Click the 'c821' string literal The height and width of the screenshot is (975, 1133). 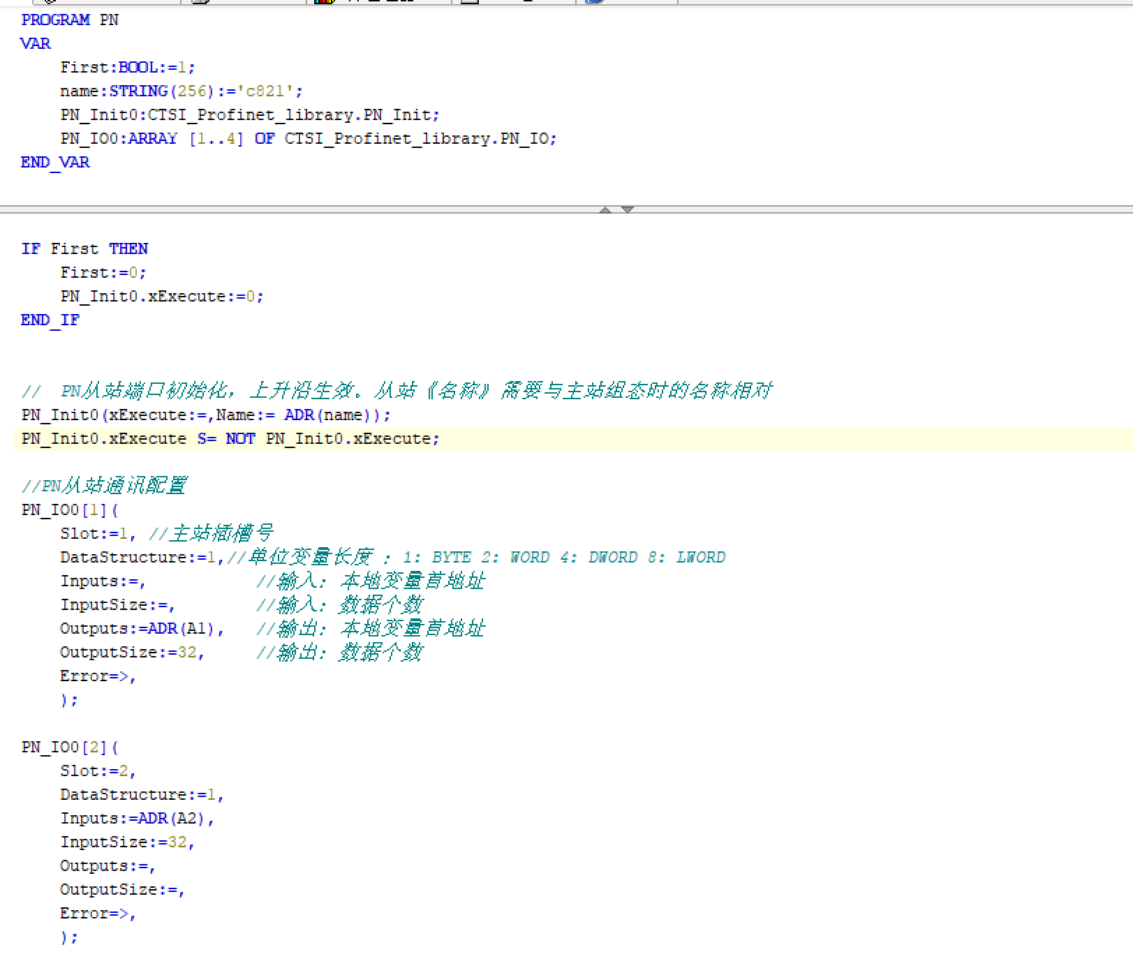click(x=265, y=91)
